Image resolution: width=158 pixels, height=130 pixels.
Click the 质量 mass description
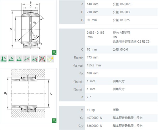click(116, 110)
